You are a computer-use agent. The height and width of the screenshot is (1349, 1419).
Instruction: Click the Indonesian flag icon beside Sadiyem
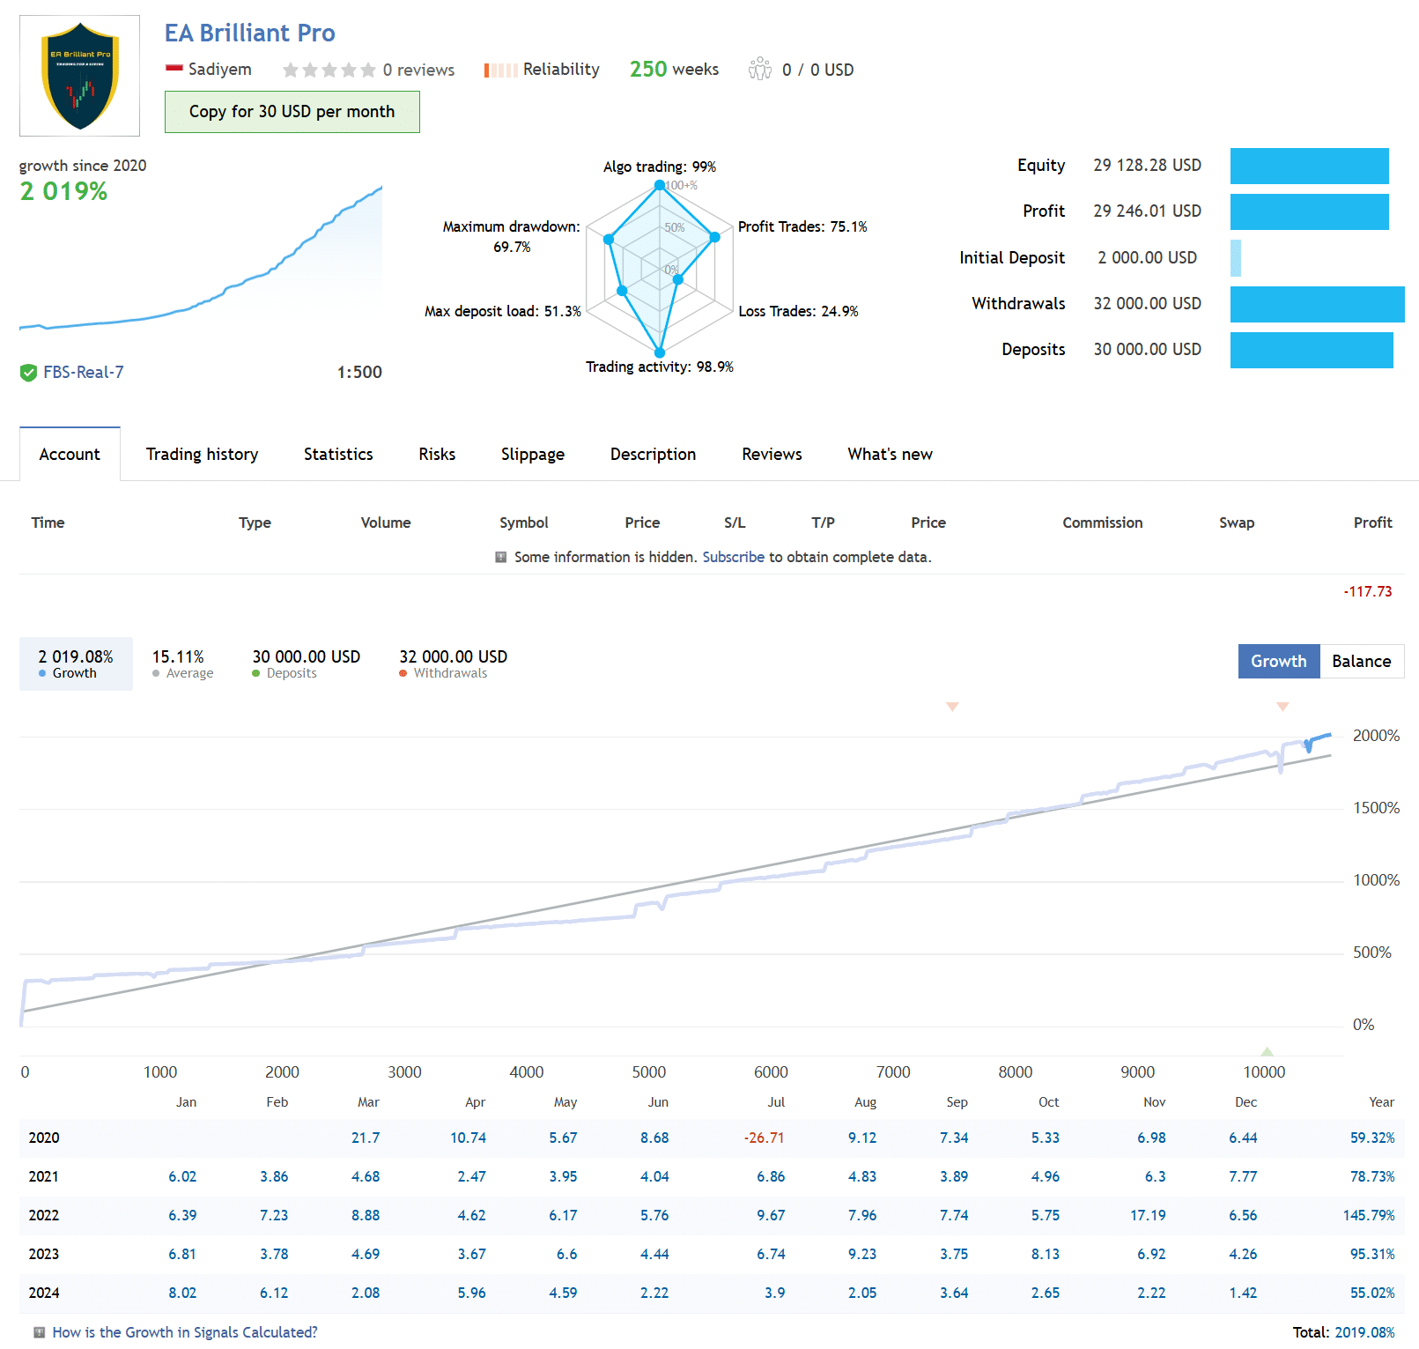point(174,69)
